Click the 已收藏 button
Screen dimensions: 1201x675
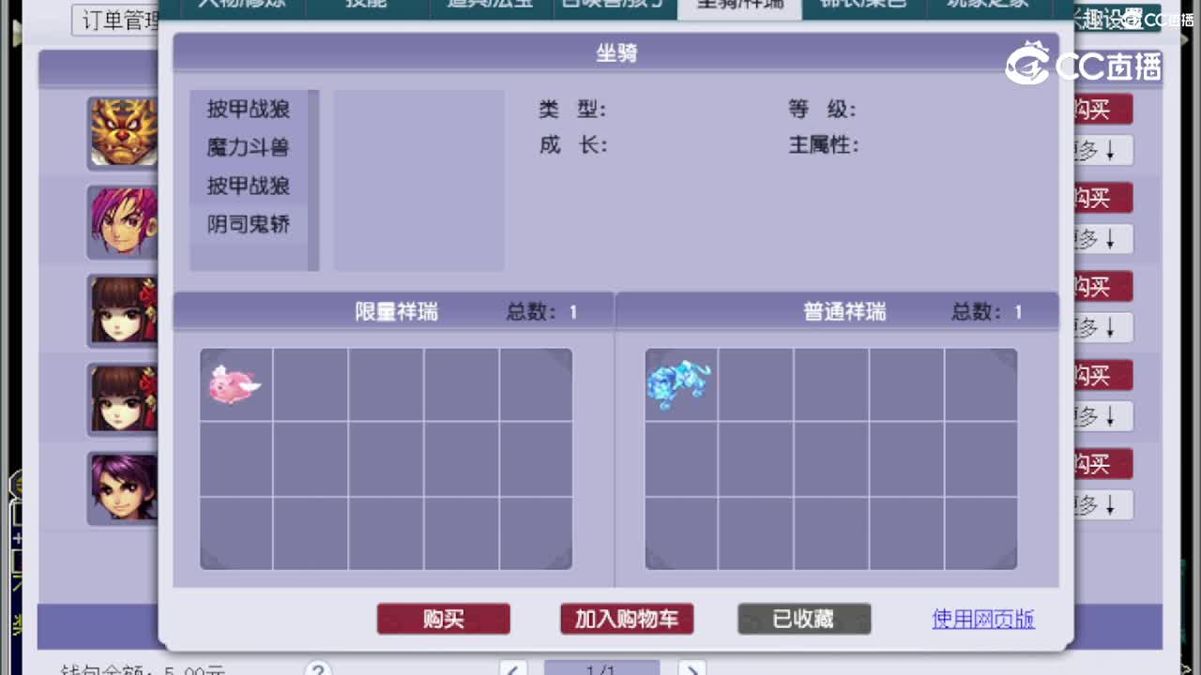[803, 619]
